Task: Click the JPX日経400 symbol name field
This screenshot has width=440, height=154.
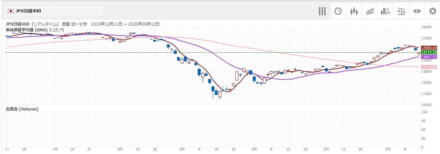Action: tap(54, 11)
